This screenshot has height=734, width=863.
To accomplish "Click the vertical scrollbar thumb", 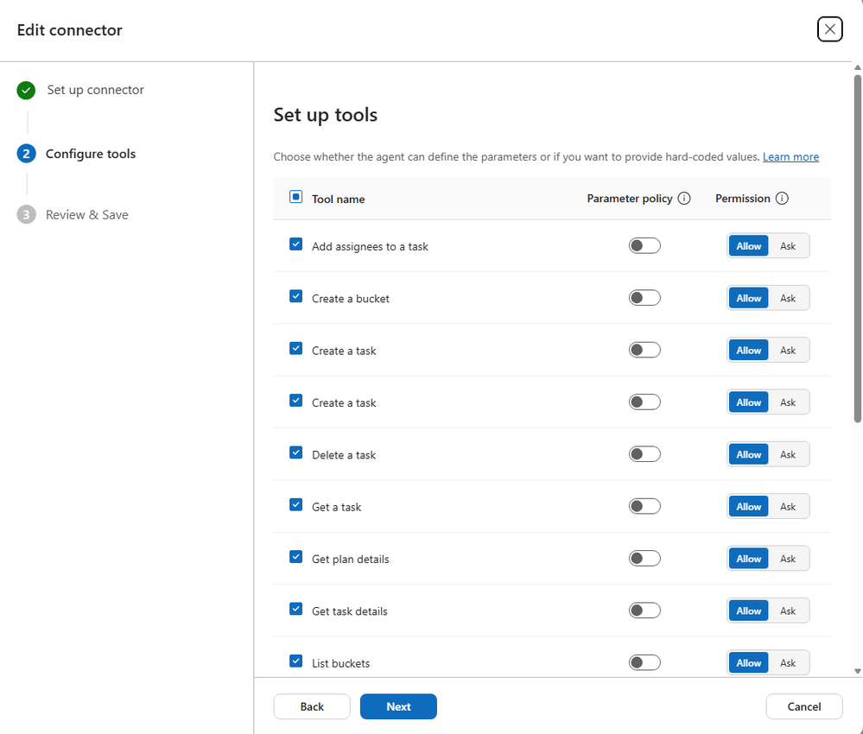I will [x=857, y=249].
